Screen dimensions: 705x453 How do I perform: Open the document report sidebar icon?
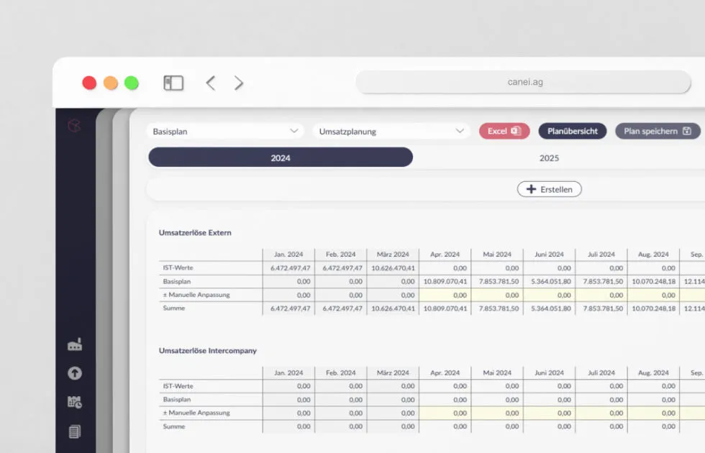[75, 432]
